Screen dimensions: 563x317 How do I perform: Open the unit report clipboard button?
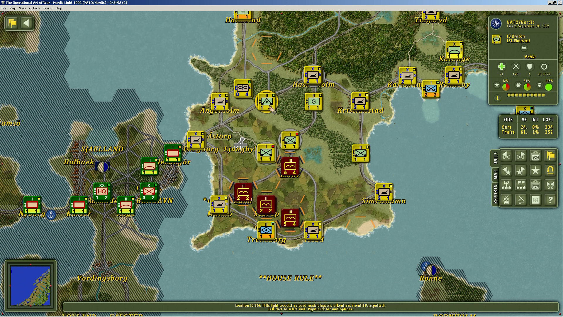tap(536, 156)
